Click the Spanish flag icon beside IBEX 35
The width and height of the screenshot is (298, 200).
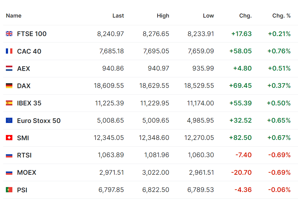pos(9,103)
